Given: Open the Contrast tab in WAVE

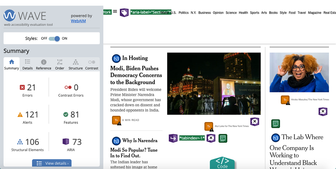Looking at the screenshot, I should pyautogui.click(x=92, y=65).
